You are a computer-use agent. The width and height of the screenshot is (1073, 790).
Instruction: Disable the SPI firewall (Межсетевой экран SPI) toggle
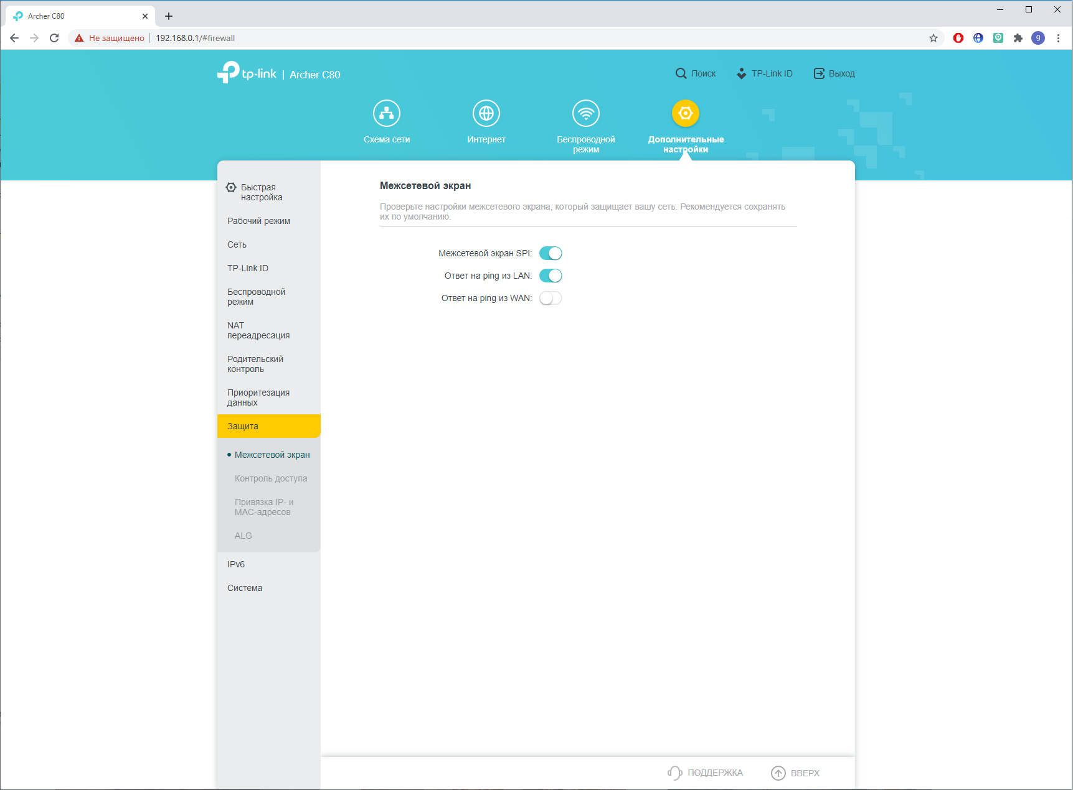551,253
